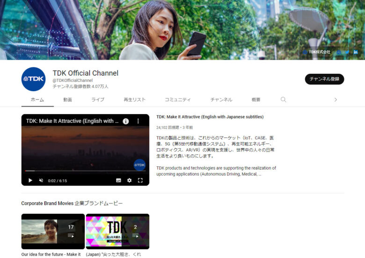Click the video title inside the player
Viewport: 365px width, 258px height.
[x=72, y=121]
